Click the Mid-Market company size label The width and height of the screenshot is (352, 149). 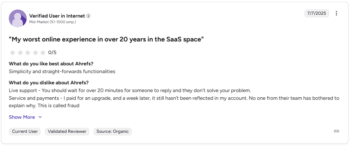click(x=52, y=22)
